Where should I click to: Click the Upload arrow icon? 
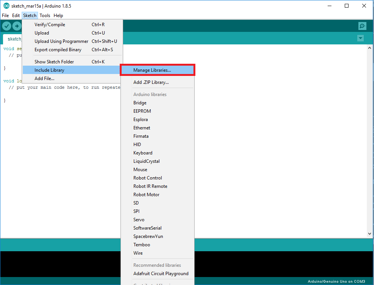17,26
